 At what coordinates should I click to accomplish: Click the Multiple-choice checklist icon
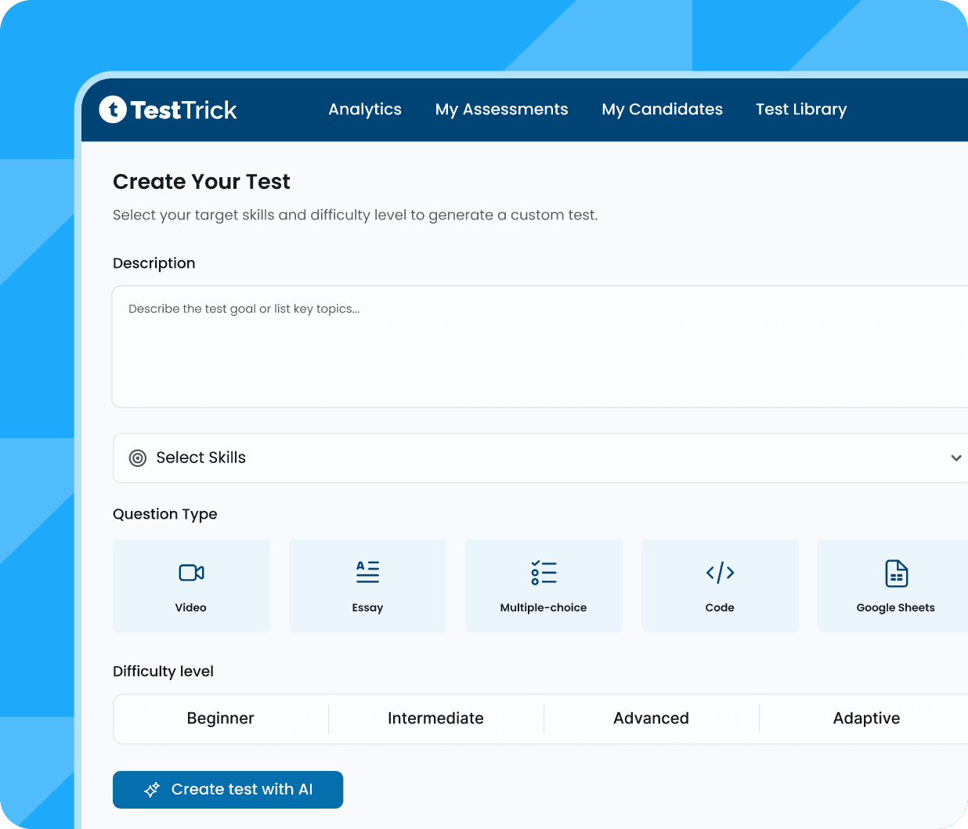544,573
